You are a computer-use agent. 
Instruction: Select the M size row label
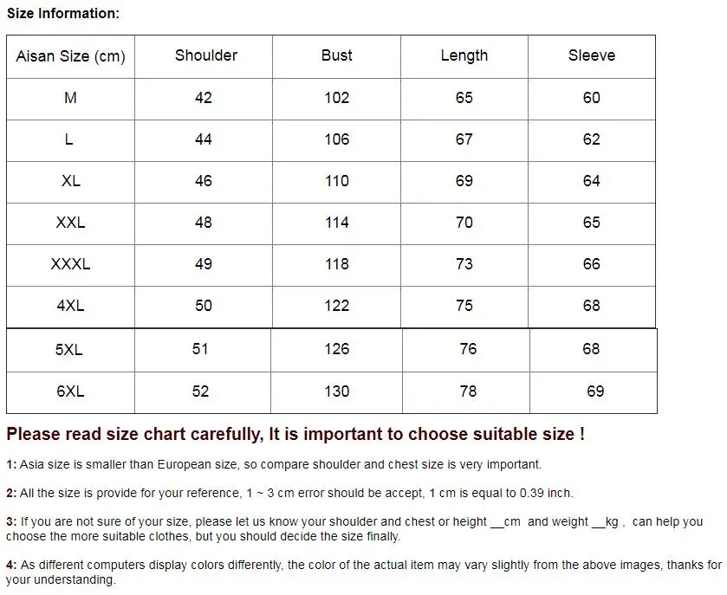[x=70, y=98]
